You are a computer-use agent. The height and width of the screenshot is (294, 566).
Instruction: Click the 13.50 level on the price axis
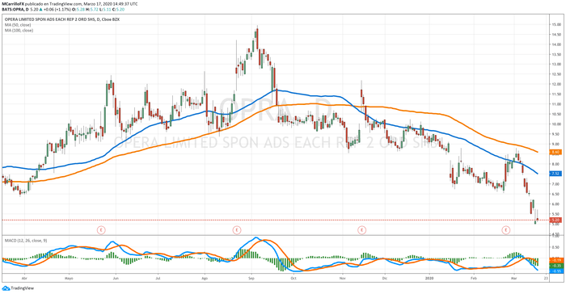pyautogui.click(x=556, y=54)
